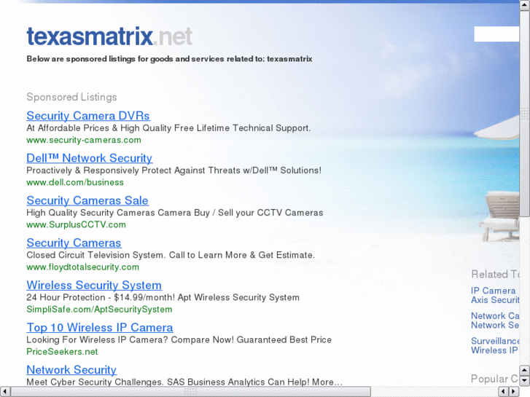This screenshot has height=397, width=530.
Task: Click the vertical scrollbar down arrow at the bottom
Action: 525,381
